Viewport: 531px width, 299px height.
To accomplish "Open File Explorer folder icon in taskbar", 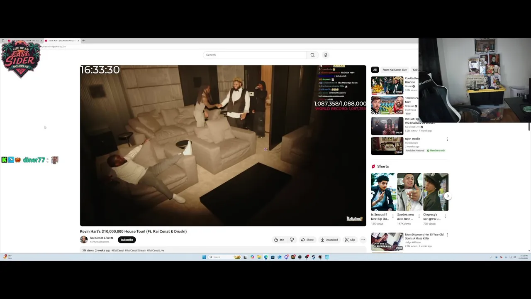I will [x=259, y=257].
